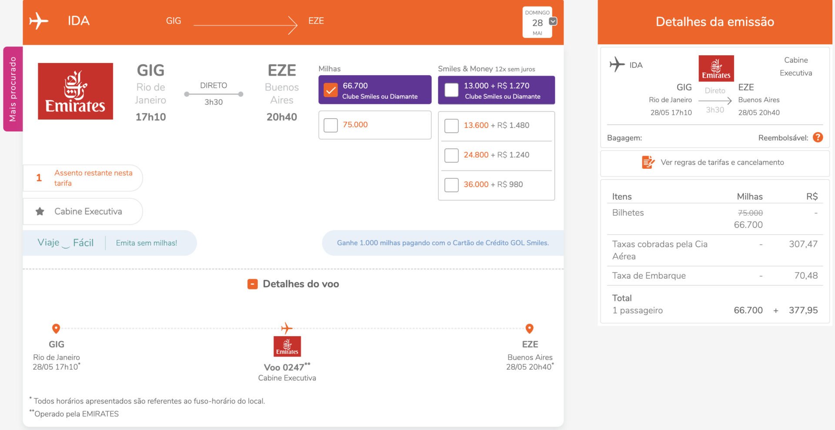Screen dimensions: 835x430
Task: Click the 20h40 arrival time
Action: 282,117
